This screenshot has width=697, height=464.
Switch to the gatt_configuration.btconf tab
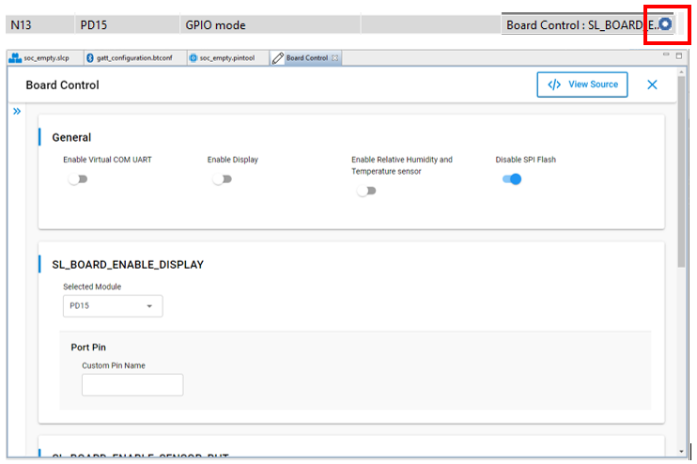(134, 58)
